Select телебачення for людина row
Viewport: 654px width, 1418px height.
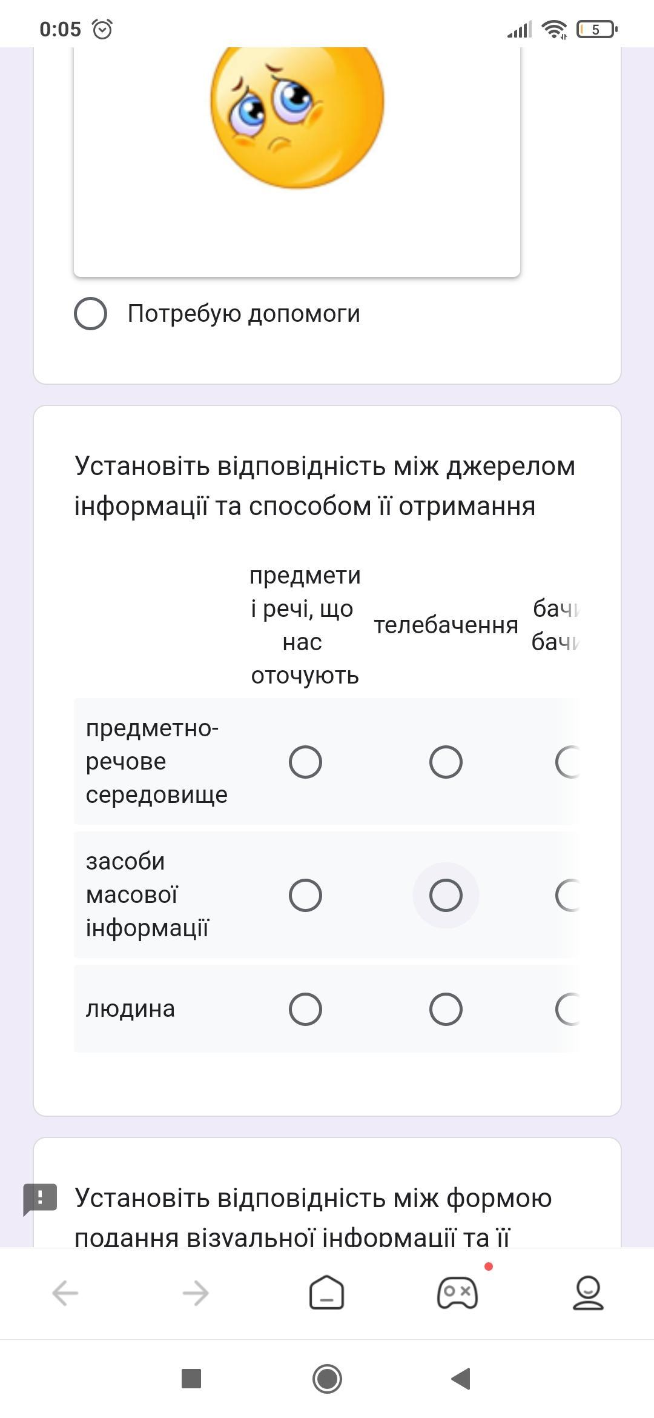446,1009
